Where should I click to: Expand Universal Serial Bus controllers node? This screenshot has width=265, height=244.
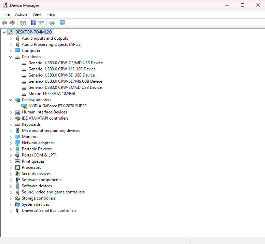(x=11, y=211)
